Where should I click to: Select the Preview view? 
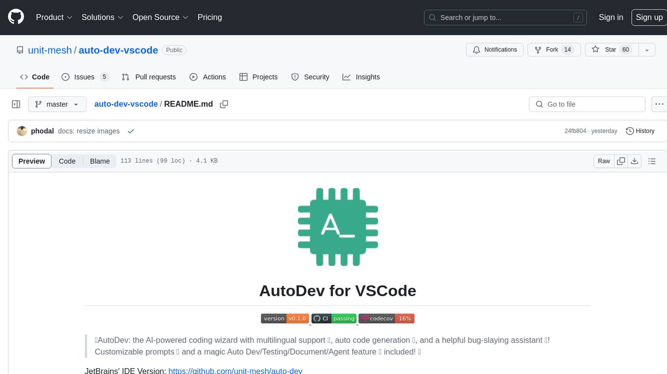click(32, 161)
